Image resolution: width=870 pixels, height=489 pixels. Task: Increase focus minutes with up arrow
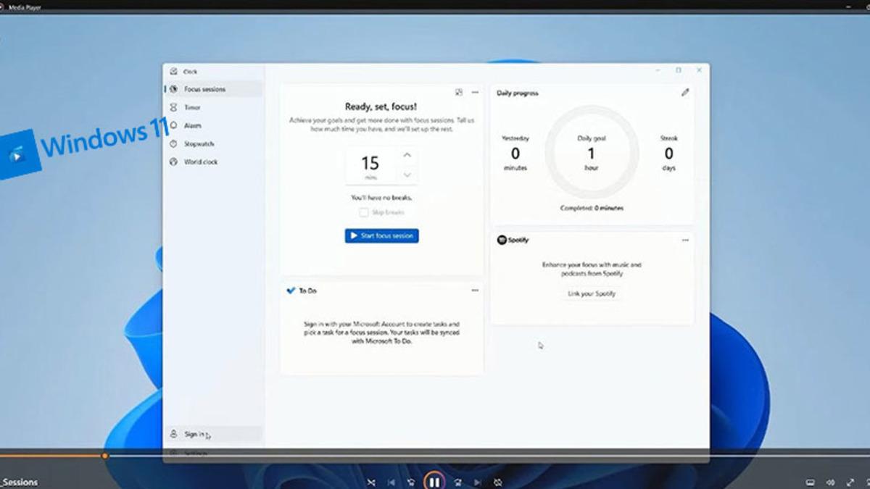point(407,155)
